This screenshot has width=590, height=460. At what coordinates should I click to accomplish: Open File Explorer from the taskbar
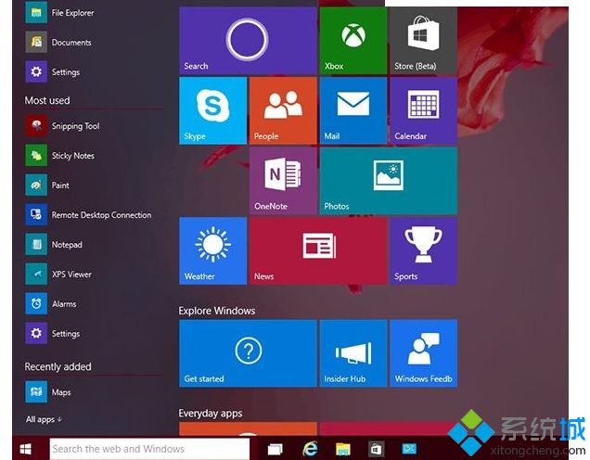click(x=343, y=449)
